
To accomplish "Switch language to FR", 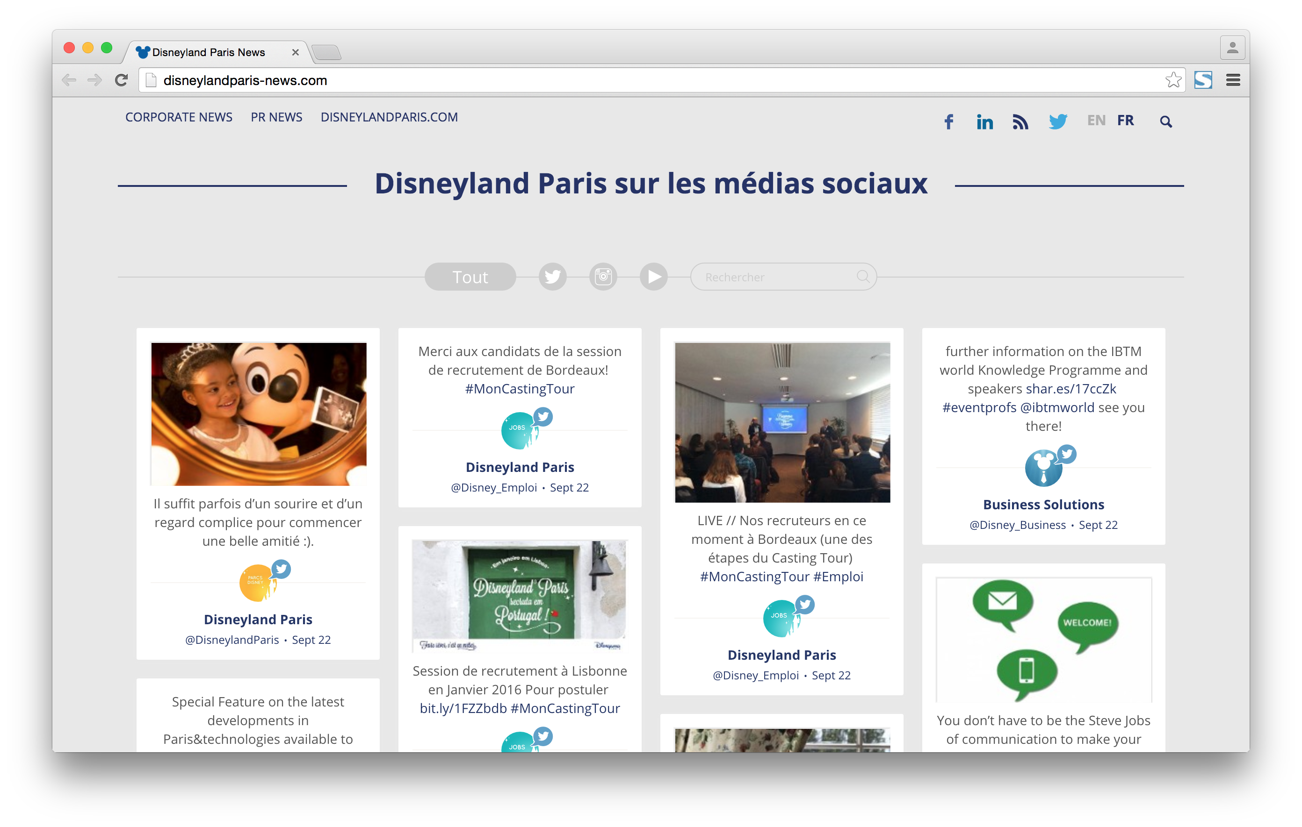I will [x=1125, y=120].
